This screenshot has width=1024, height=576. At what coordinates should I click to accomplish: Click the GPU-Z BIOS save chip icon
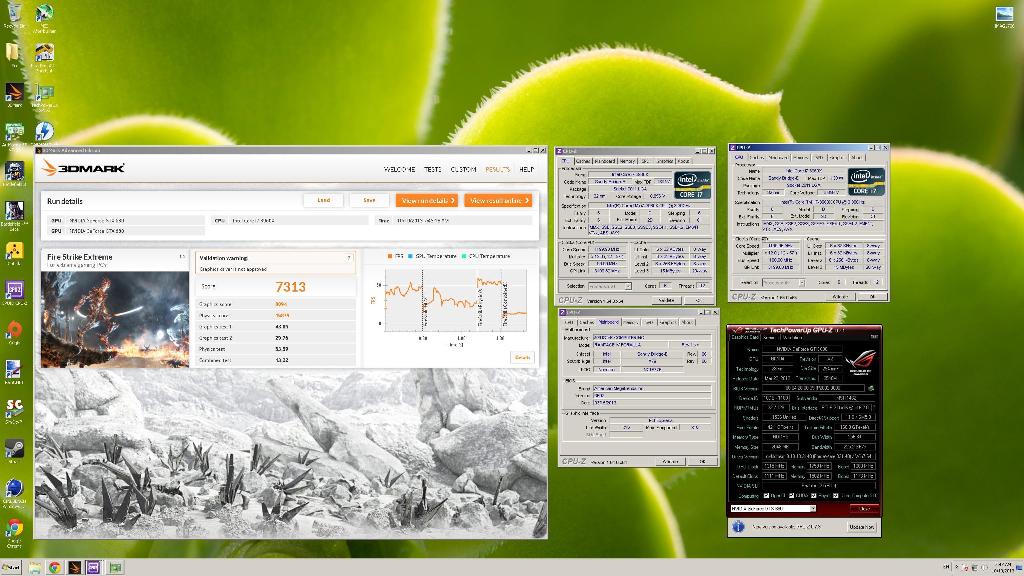pyautogui.click(x=871, y=388)
